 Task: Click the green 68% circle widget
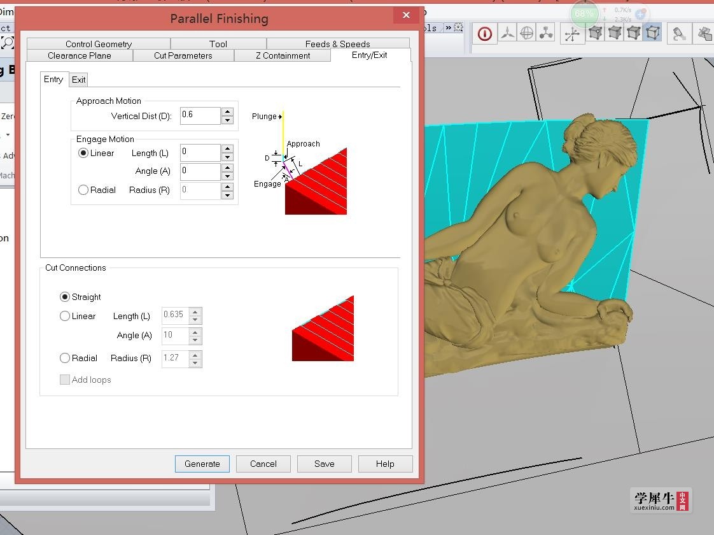click(x=584, y=13)
